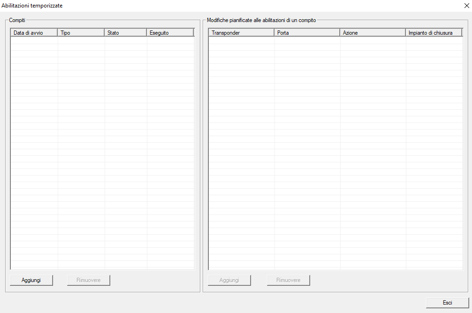Viewport: 472px width, 313px height.
Task: Click the first empty row under Data di avvio
Action: tap(34, 41)
